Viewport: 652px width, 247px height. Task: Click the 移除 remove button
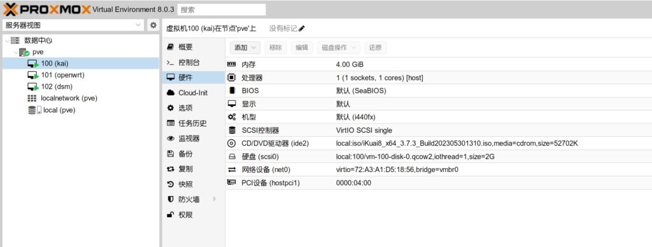coord(276,48)
